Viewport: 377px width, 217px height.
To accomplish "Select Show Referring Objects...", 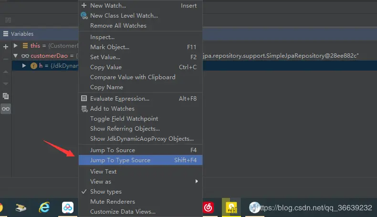I will point(140,129).
